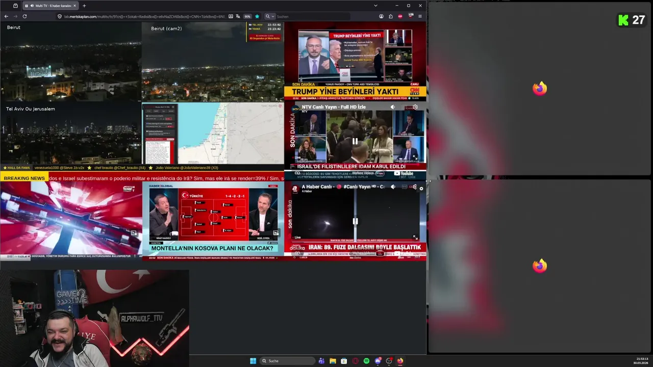The height and width of the screenshot is (367, 653).
Task: Pause the NTV Canlı Yayın video
Action: point(355,141)
